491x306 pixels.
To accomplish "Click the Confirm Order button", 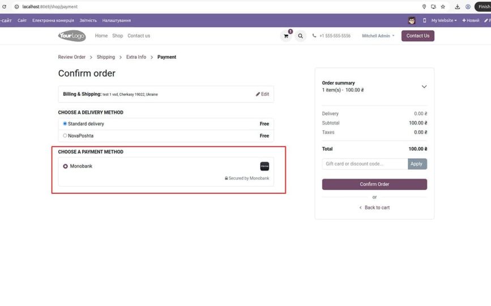I will pyautogui.click(x=374, y=184).
